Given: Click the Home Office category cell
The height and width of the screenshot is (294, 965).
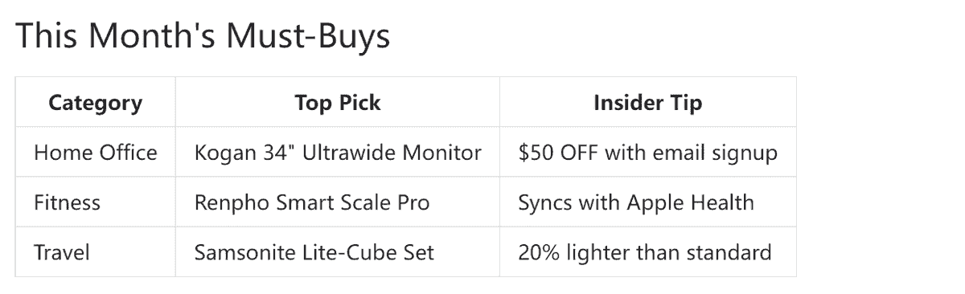Looking at the screenshot, I should 96,153.
